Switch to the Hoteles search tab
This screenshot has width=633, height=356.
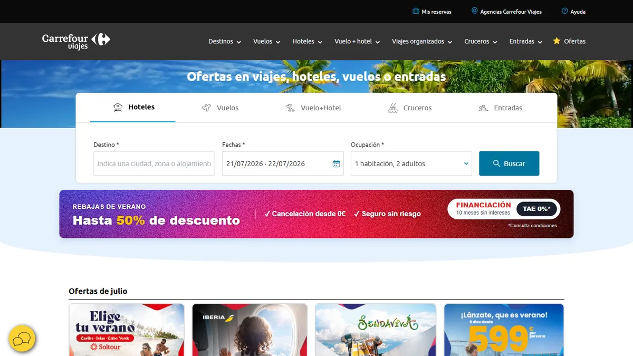133,108
